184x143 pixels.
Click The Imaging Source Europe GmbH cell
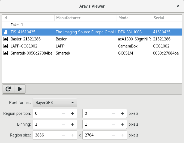coord(86,32)
